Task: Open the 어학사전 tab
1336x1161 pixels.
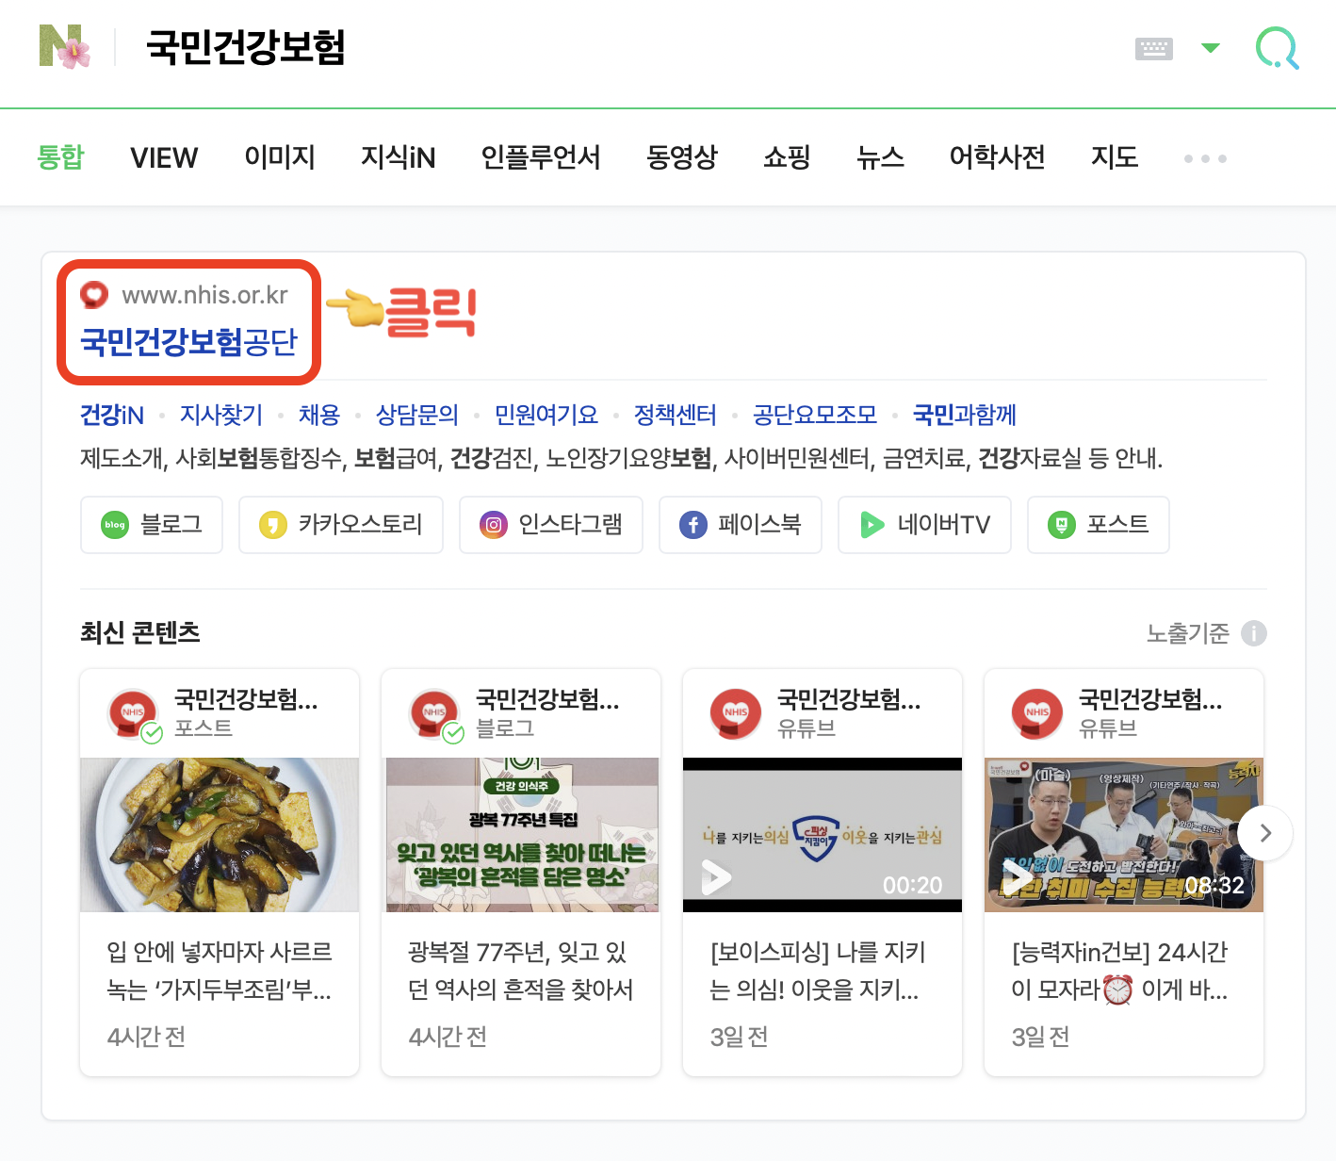Action: point(998,156)
